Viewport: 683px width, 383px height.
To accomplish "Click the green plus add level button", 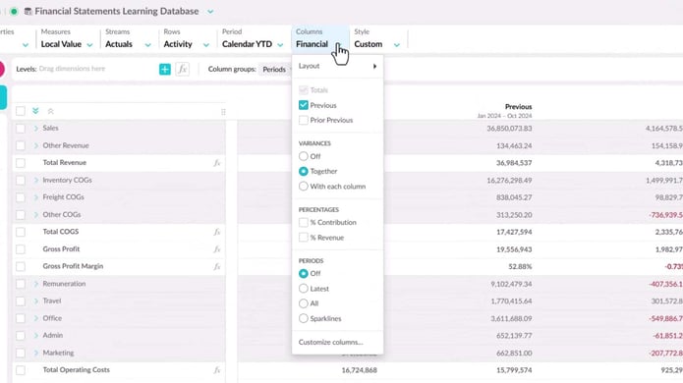I will (x=165, y=69).
